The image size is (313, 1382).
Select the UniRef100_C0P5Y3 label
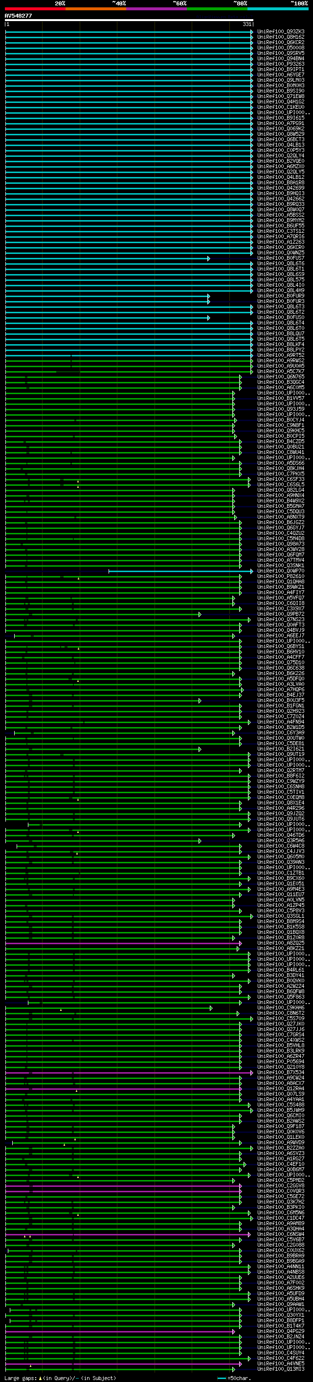[x=281, y=150]
